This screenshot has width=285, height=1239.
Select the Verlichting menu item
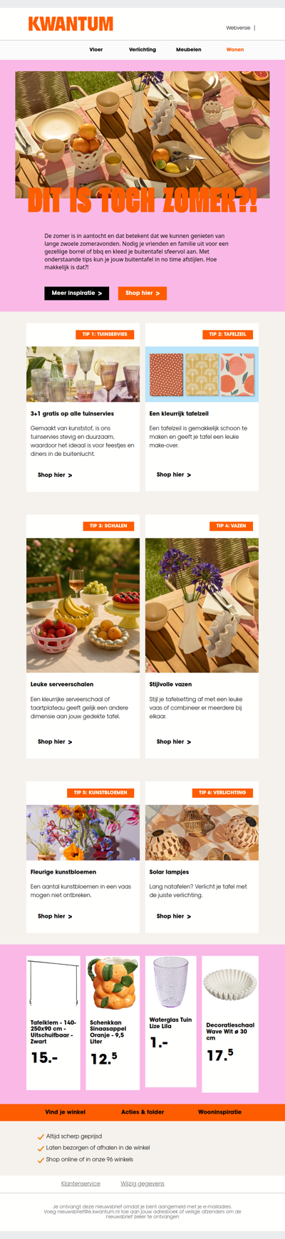[x=142, y=50]
